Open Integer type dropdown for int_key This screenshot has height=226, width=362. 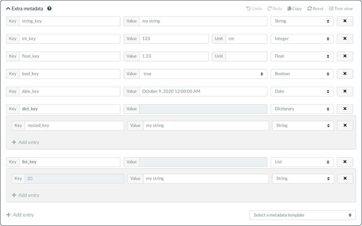click(x=302, y=39)
